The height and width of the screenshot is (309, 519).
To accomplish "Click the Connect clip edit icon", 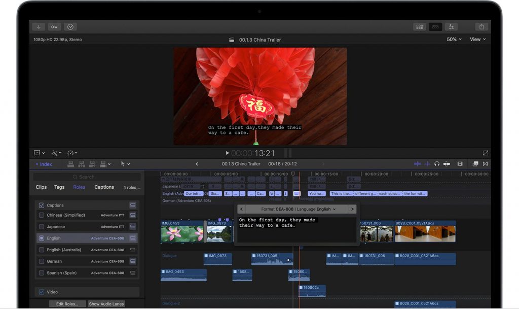I will click(x=70, y=163).
